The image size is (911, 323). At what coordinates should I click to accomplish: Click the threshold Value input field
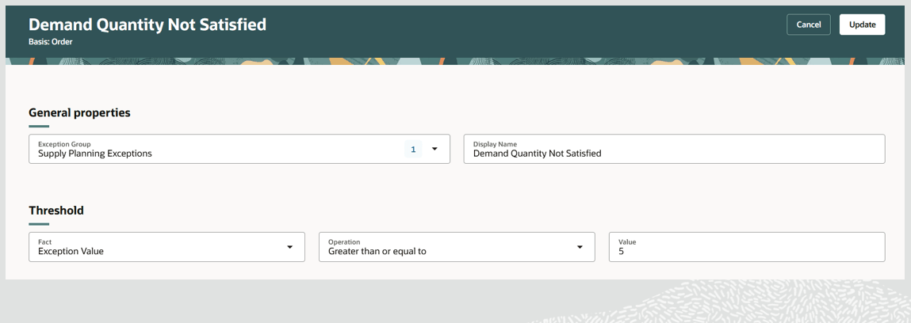click(747, 247)
